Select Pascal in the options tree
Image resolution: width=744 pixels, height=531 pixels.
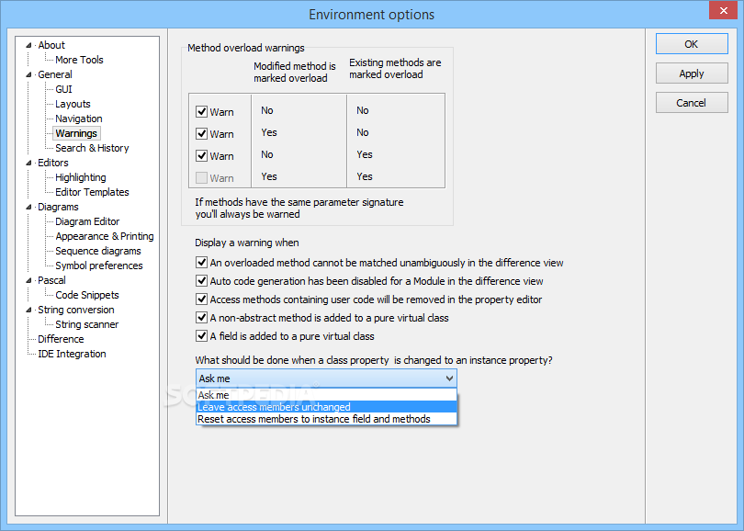click(51, 280)
